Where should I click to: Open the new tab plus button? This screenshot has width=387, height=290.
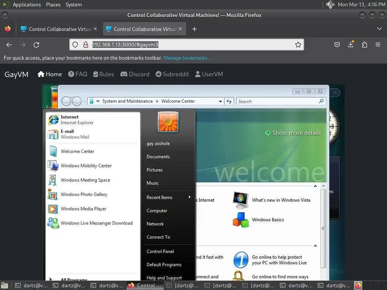tap(195, 29)
